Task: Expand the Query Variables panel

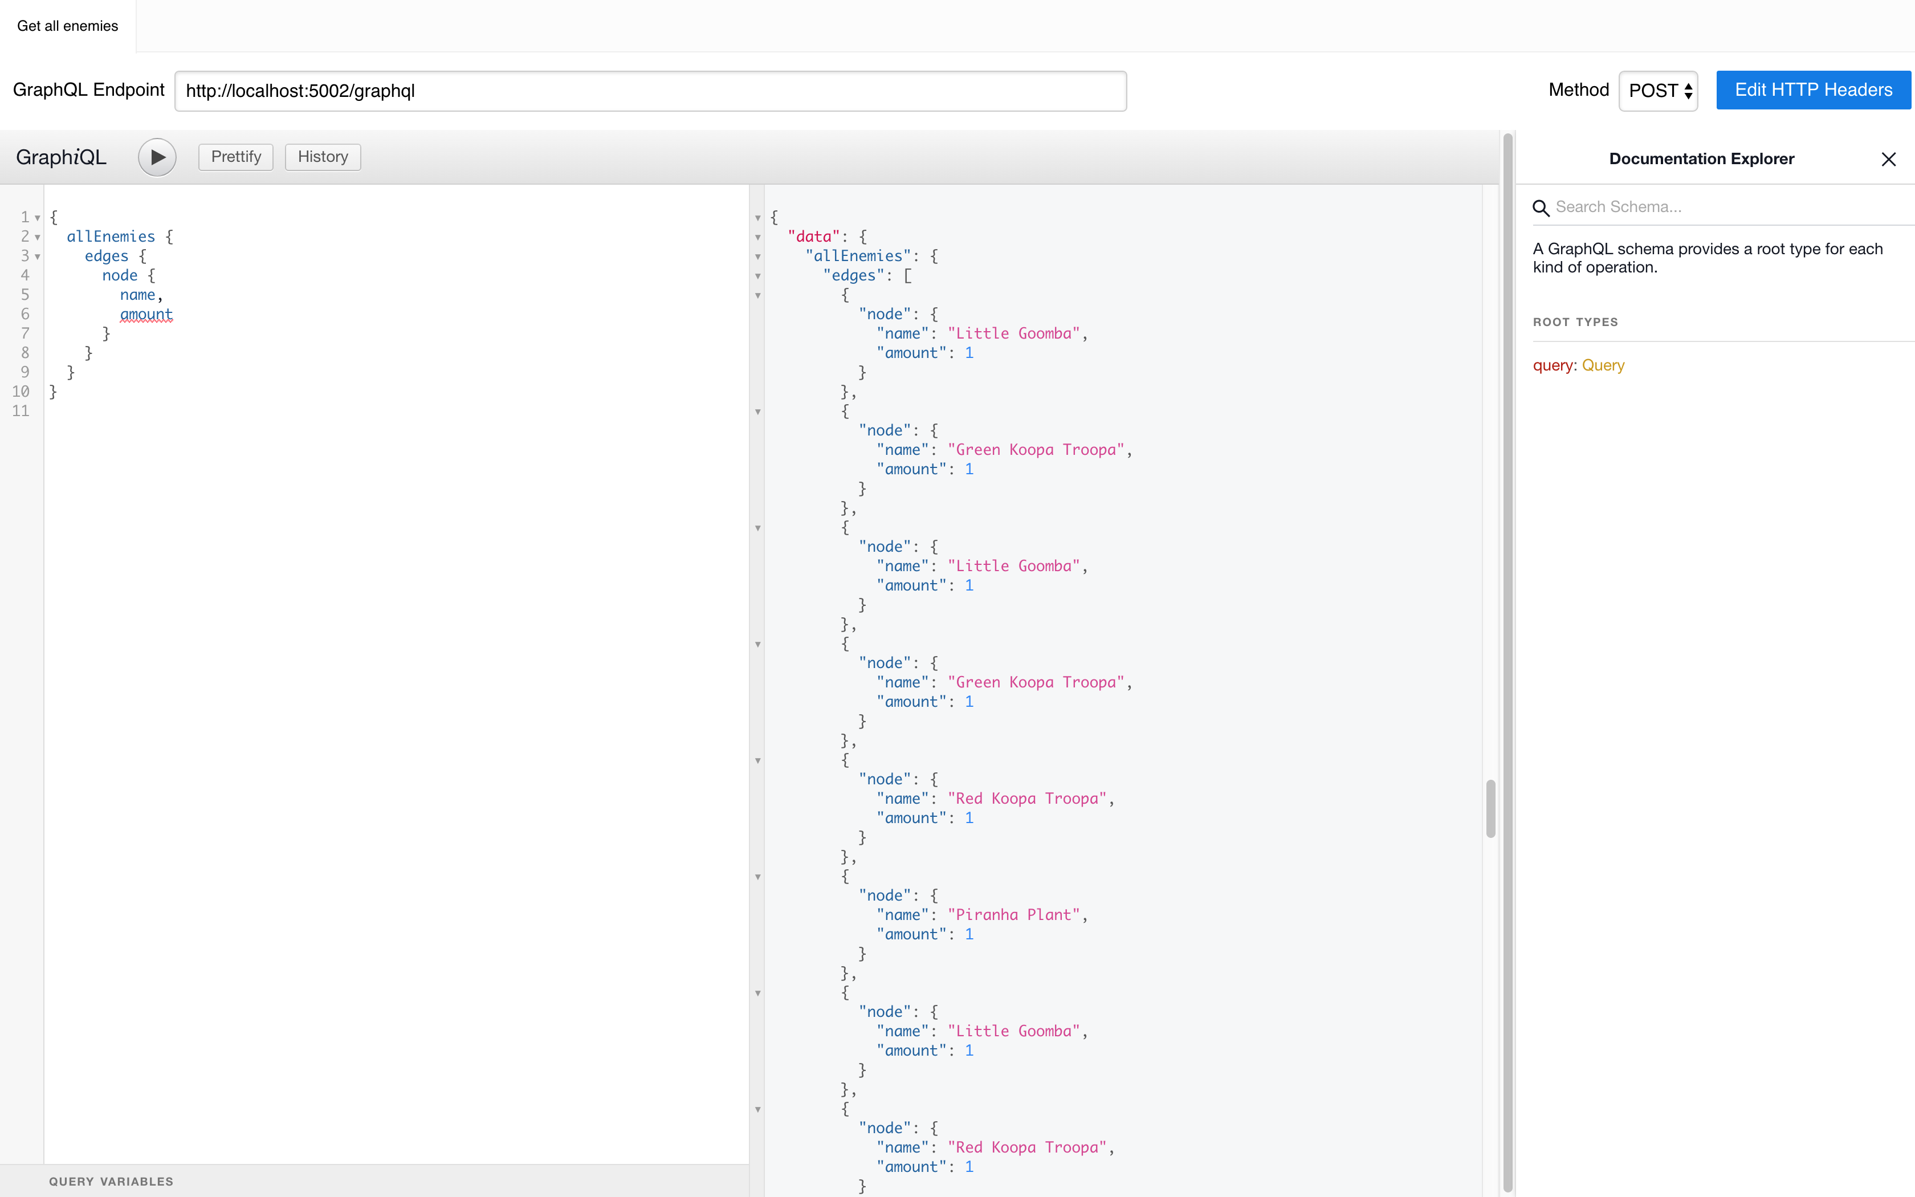Action: [x=111, y=1181]
